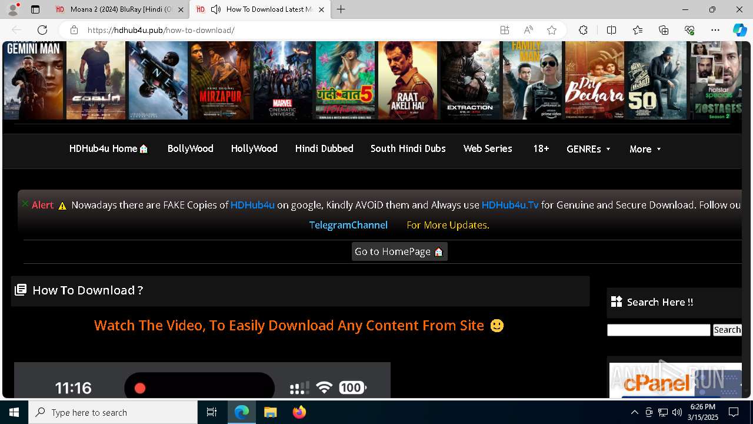
Task: Click the site search text box
Action: click(x=658, y=330)
